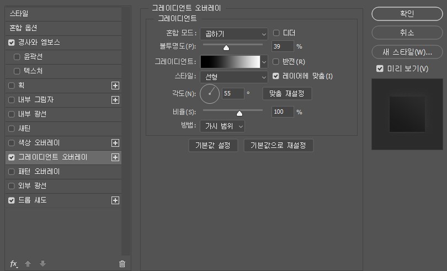Uncheck 경사와 엠보스 checkbox

coord(12,42)
